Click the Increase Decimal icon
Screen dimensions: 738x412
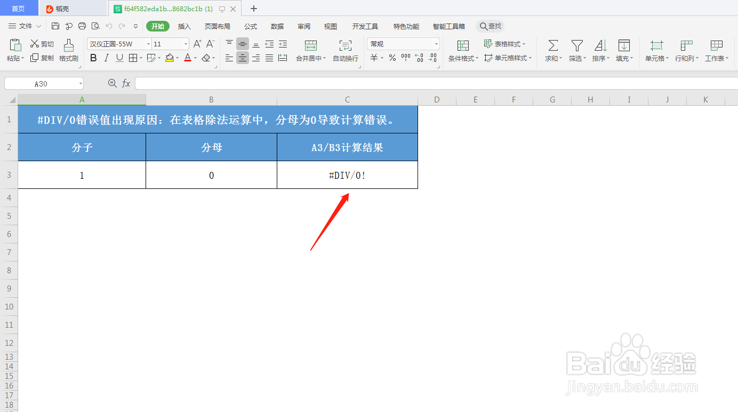pyautogui.click(x=419, y=58)
